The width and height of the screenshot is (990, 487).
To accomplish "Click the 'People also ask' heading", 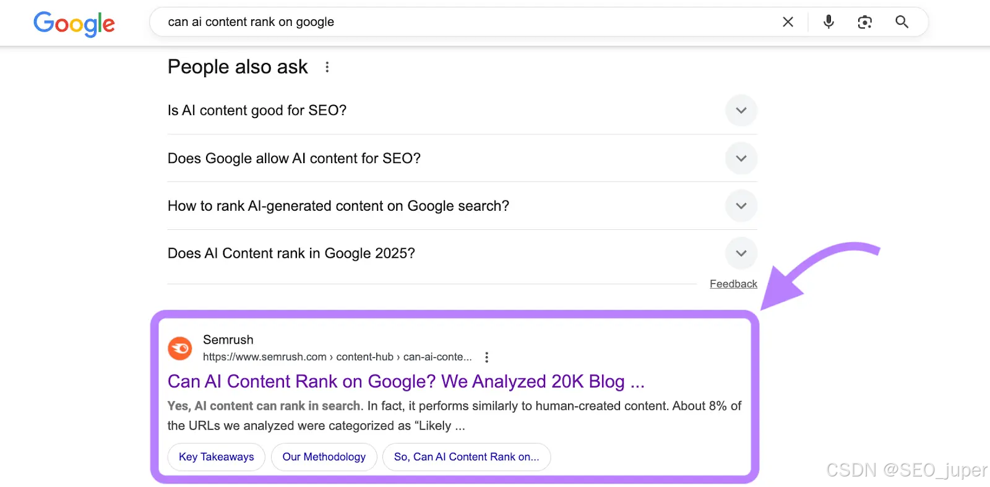I will click(x=238, y=67).
